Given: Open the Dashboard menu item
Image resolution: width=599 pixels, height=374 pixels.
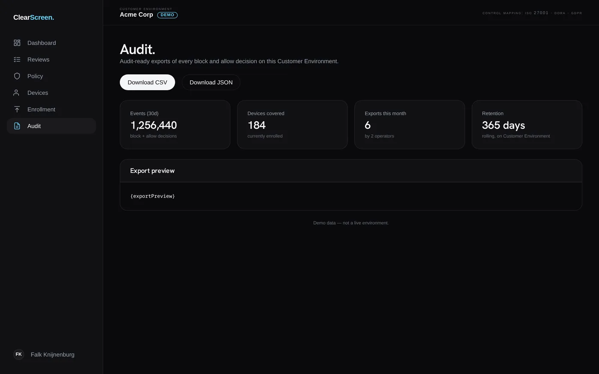Looking at the screenshot, I should [51, 43].
